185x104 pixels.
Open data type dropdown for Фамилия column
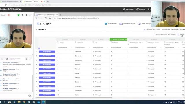point(83,48)
